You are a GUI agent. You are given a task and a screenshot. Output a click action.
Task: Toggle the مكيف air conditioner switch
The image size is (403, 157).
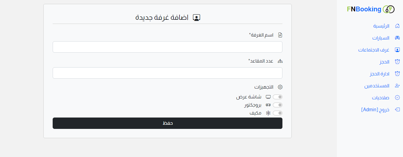tap(277, 113)
